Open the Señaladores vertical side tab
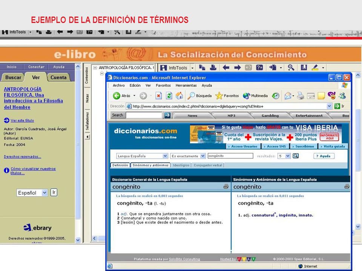This screenshot has height=271, width=362. point(87,121)
